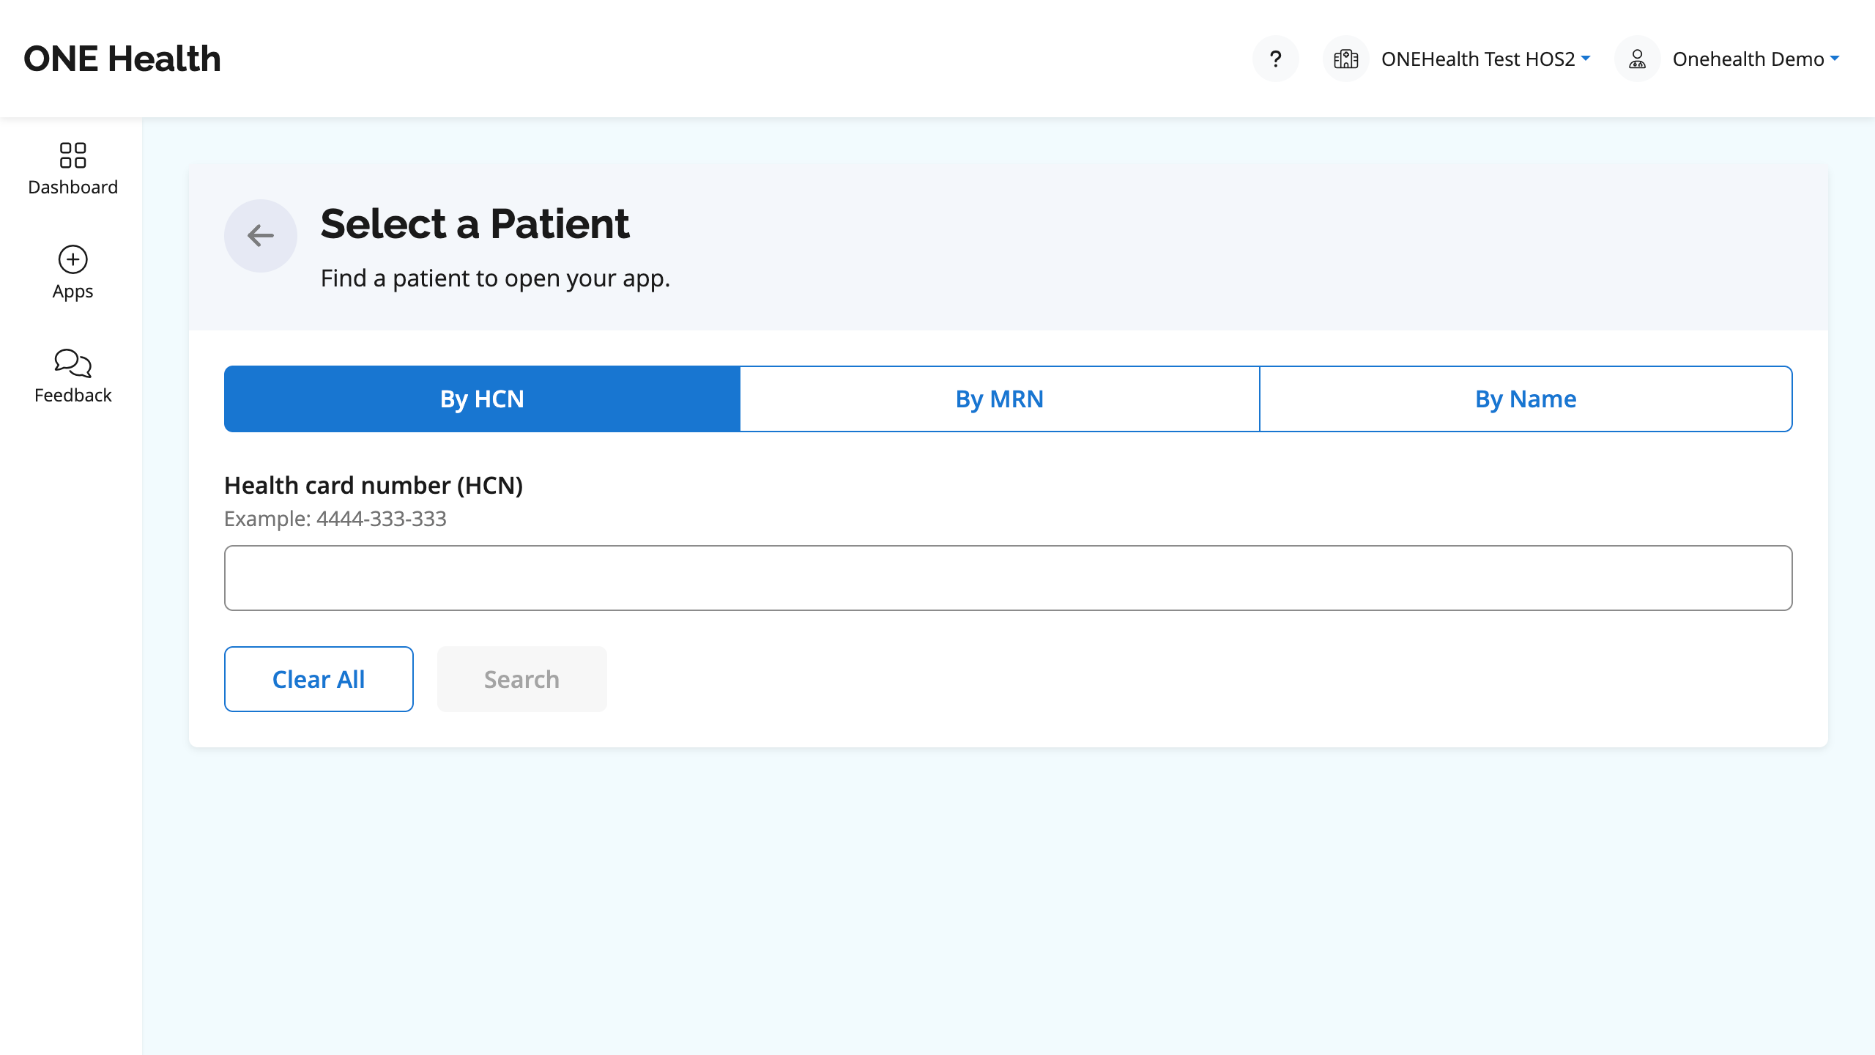Open the Dashboard grid icon

(x=73, y=155)
